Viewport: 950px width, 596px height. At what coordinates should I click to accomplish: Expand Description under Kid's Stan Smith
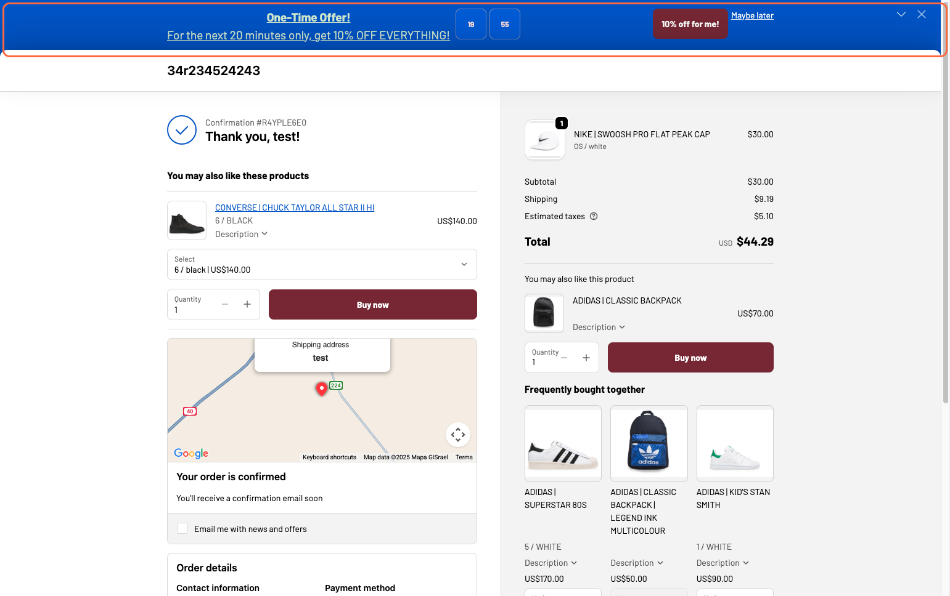[x=723, y=563]
